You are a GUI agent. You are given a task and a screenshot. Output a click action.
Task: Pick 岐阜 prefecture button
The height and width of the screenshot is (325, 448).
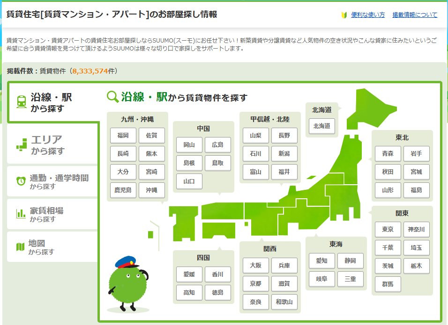click(x=322, y=279)
